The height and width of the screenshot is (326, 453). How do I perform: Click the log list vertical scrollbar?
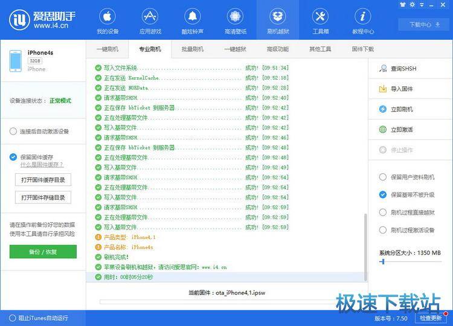pos(365,247)
